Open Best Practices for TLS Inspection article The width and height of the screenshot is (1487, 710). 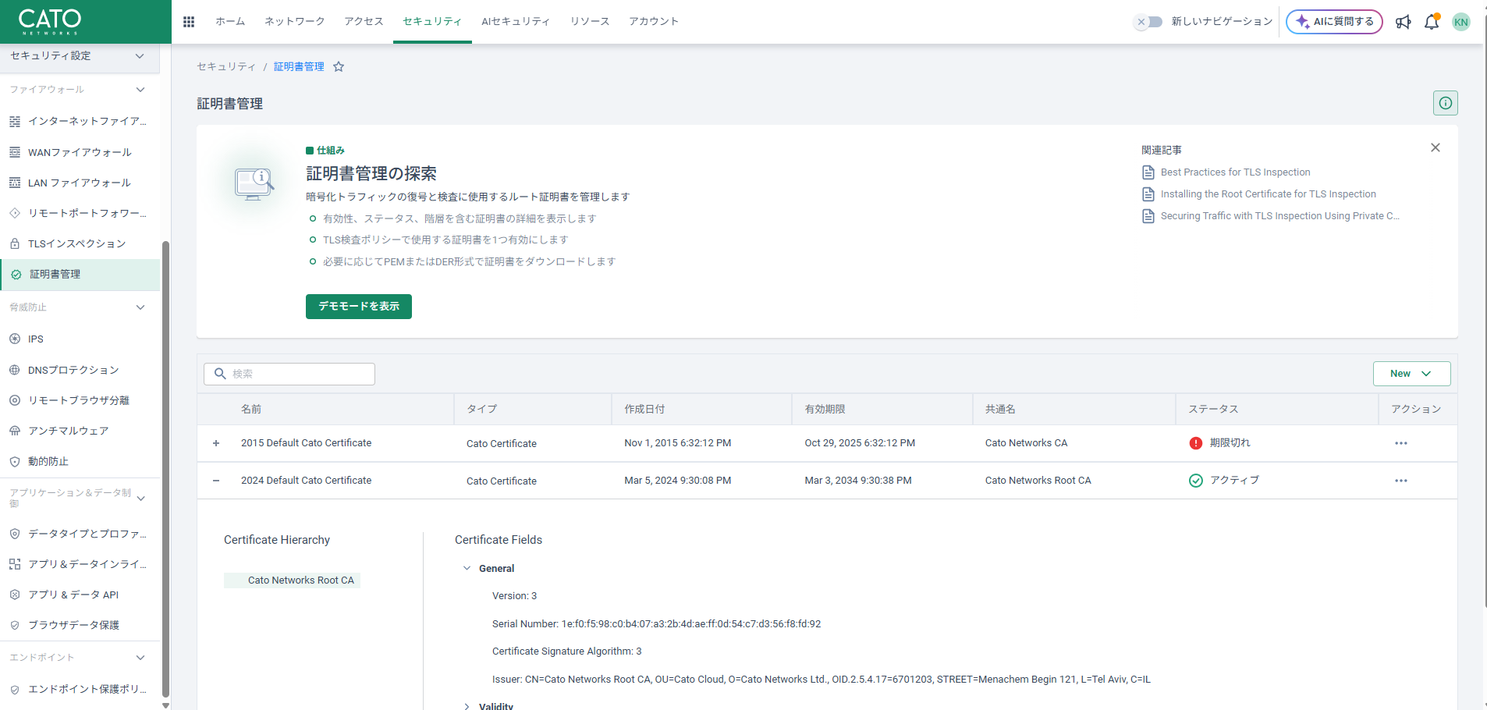click(1236, 172)
